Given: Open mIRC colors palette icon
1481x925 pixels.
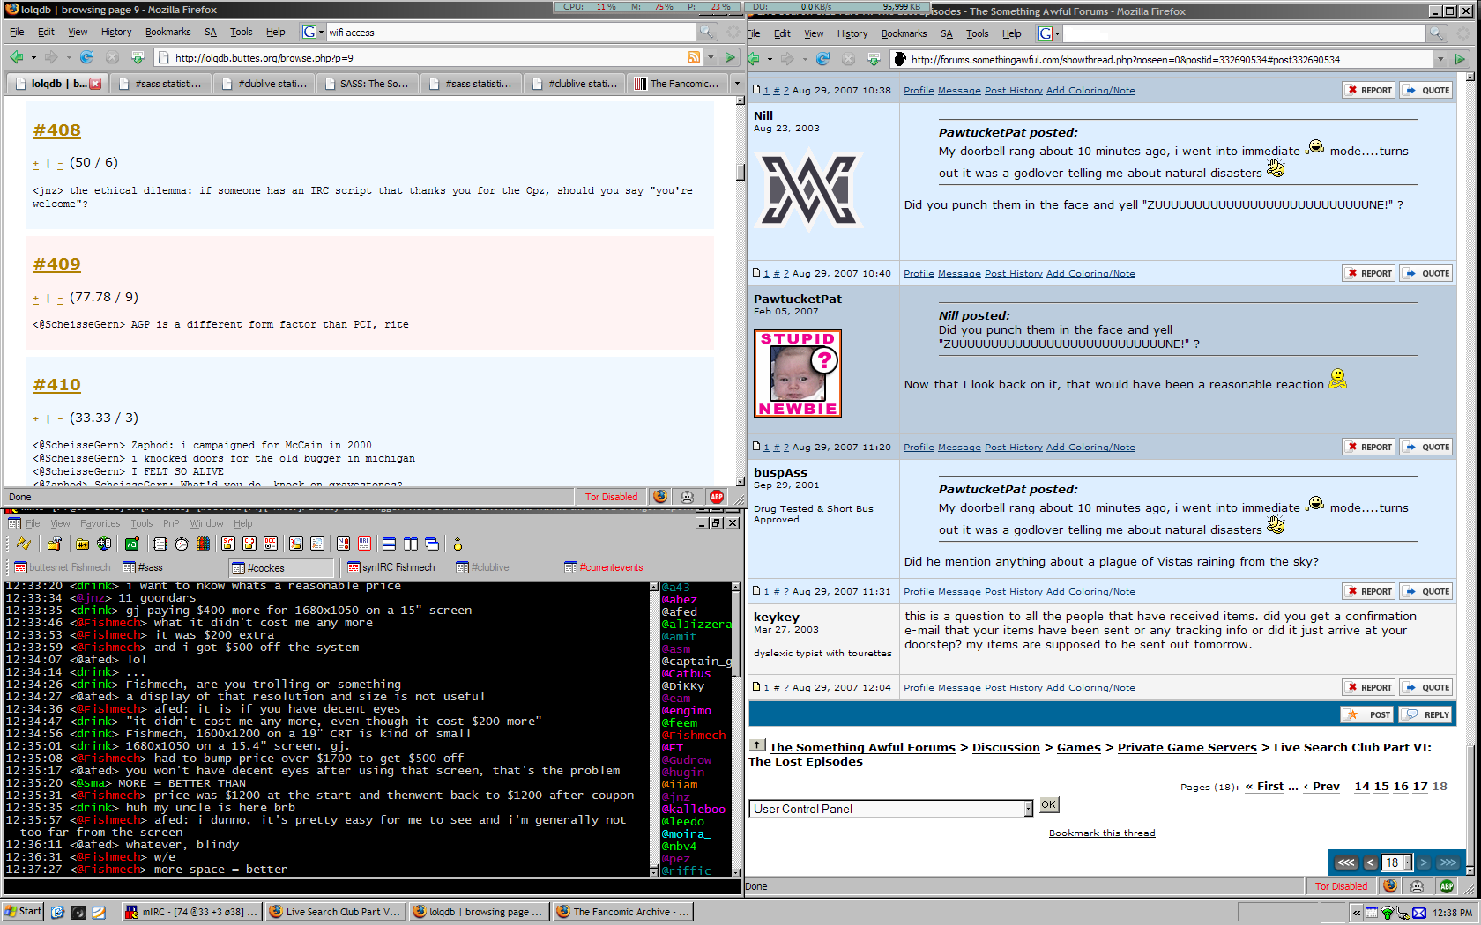Looking at the screenshot, I should click(203, 544).
